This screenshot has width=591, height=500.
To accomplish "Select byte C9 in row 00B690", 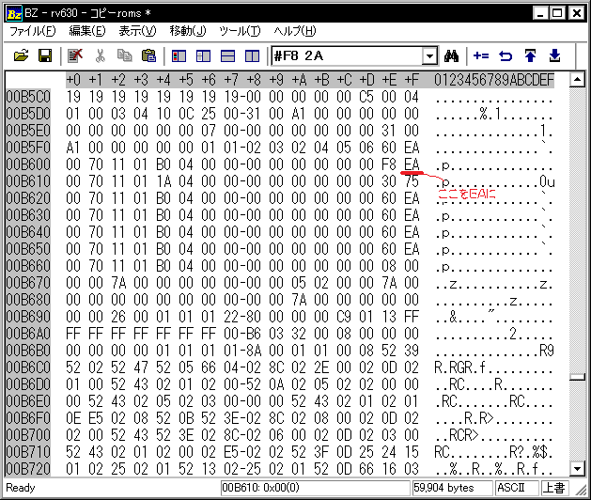I will point(344,317).
